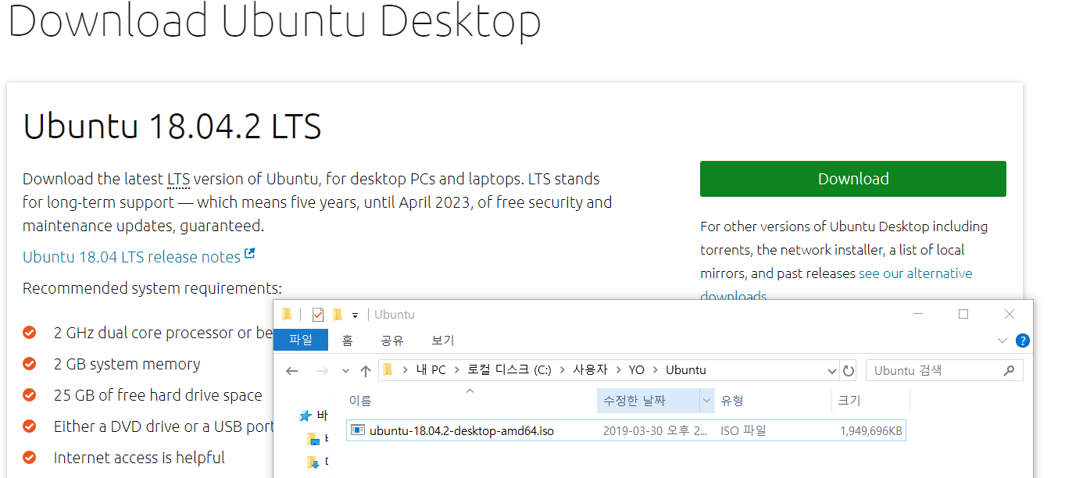1065x478 pixels.
Task: Open Explorer Help question mark icon
Action: click(x=1022, y=341)
